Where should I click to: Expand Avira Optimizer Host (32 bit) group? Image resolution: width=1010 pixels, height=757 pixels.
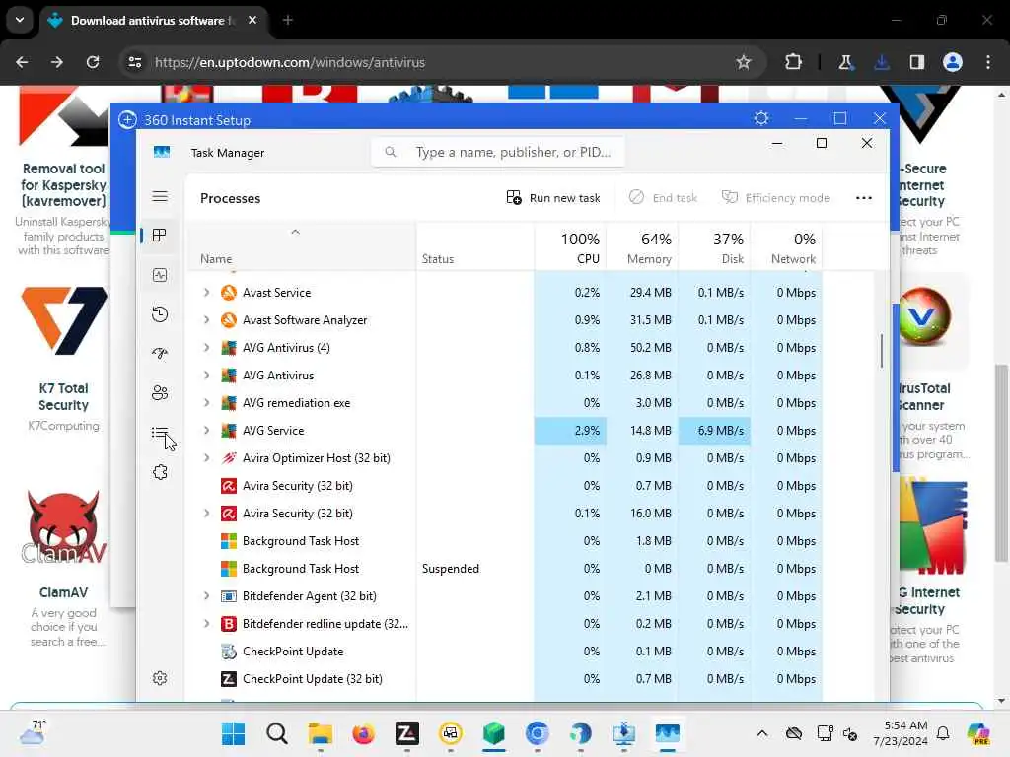tap(206, 458)
